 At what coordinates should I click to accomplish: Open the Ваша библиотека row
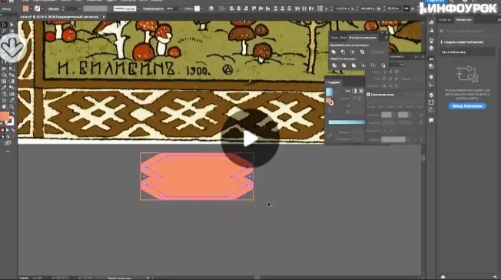tap(467, 52)
